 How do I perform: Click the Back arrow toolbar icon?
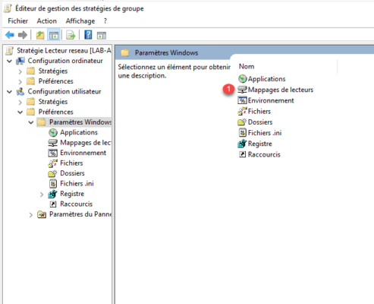coord(10,35)
